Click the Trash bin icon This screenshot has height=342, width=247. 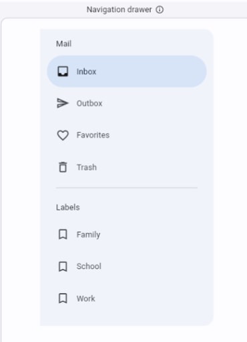point(63,167)
